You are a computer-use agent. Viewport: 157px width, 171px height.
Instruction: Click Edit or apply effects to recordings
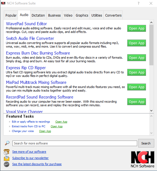31,122
